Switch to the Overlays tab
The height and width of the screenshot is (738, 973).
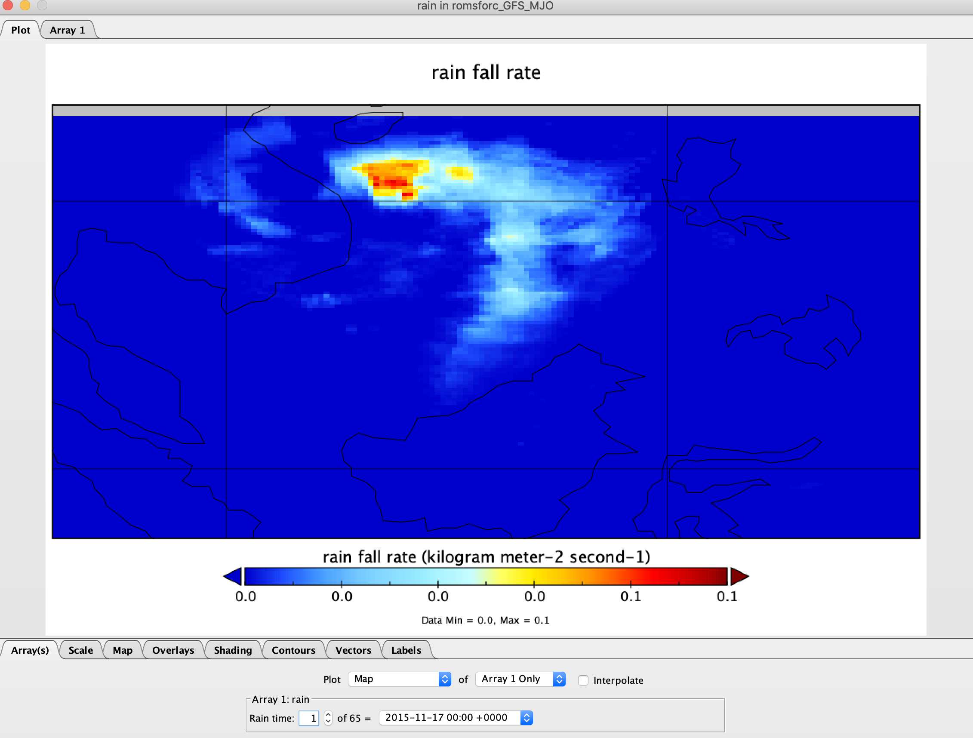[173, 650]
